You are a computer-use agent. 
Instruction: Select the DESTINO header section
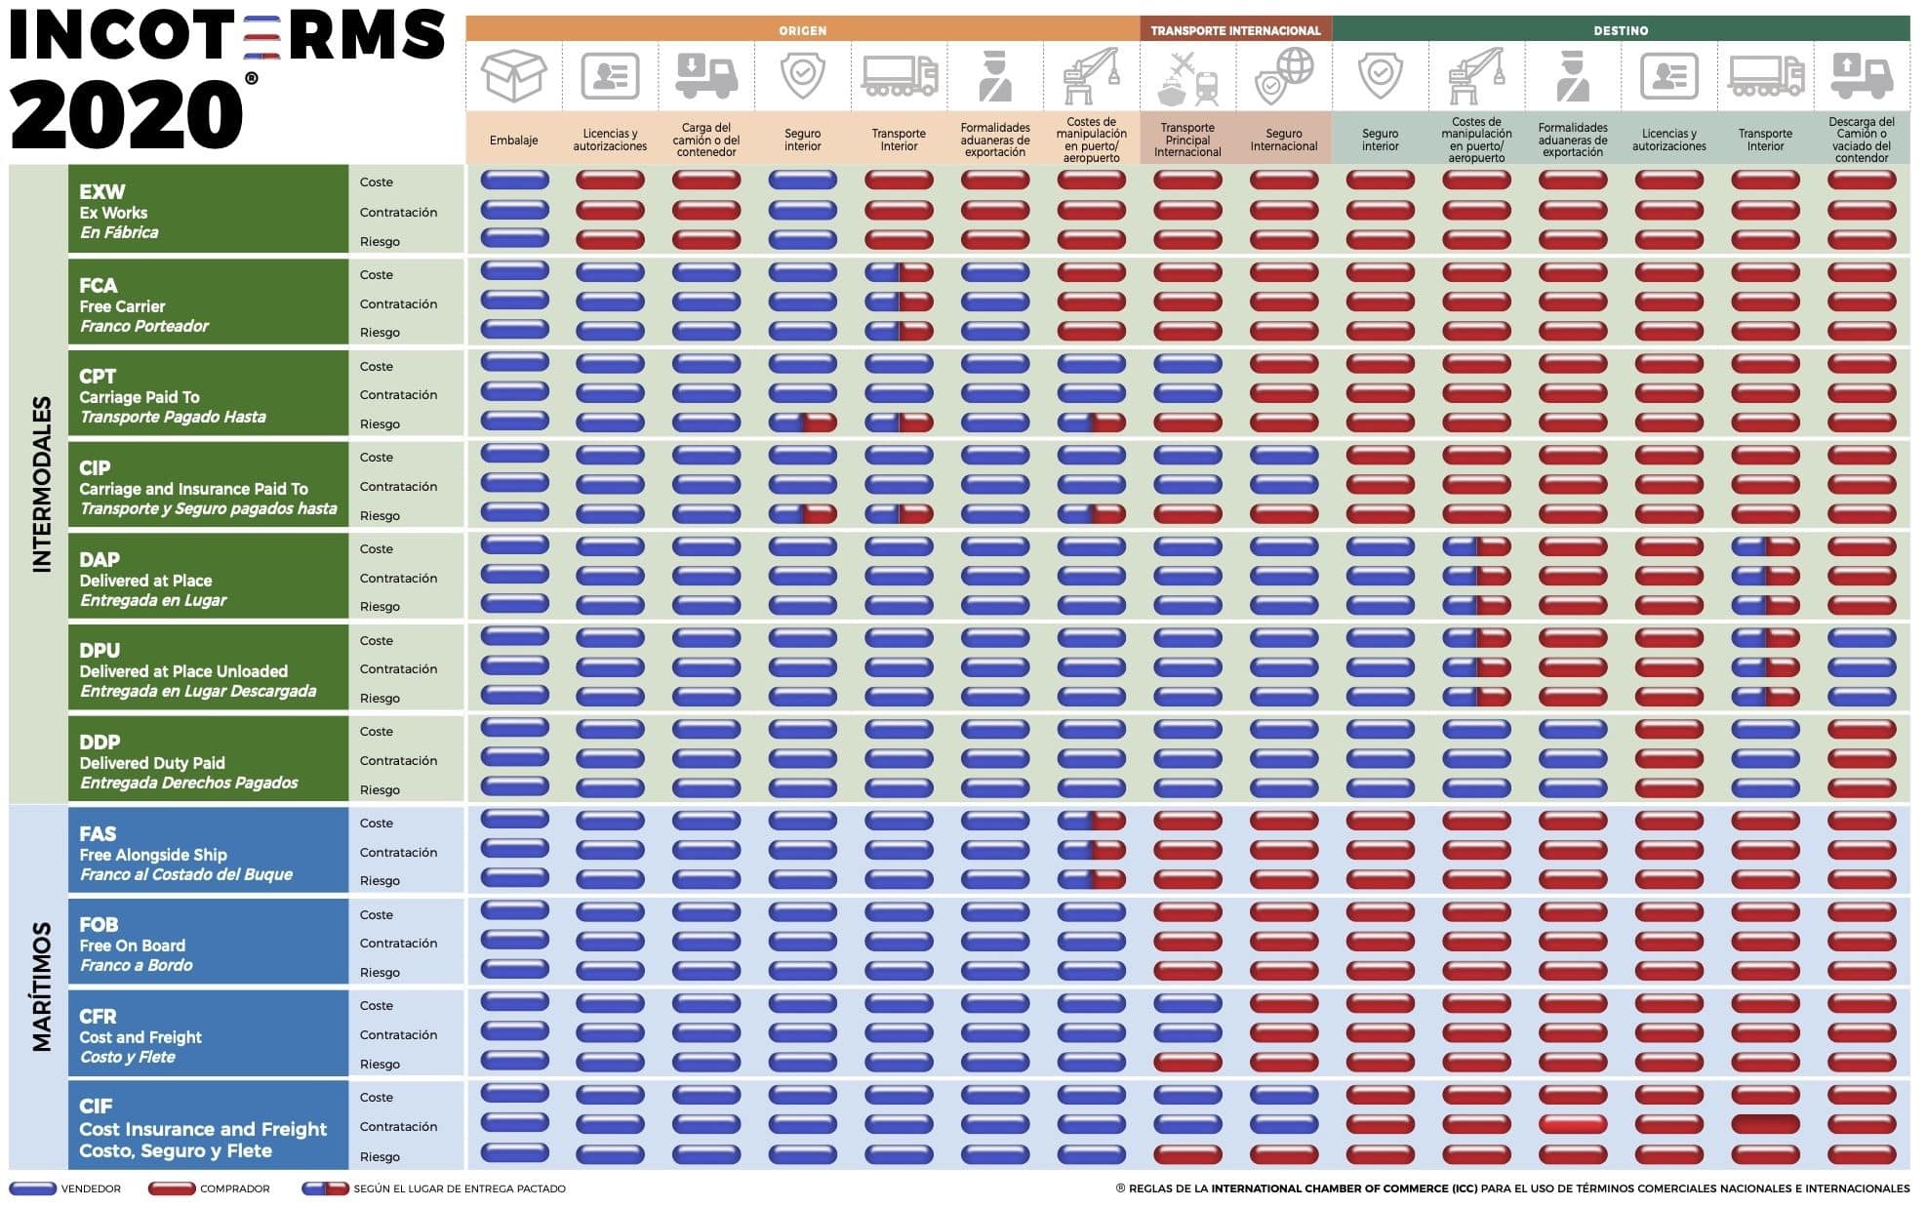tap(1621, 30)
